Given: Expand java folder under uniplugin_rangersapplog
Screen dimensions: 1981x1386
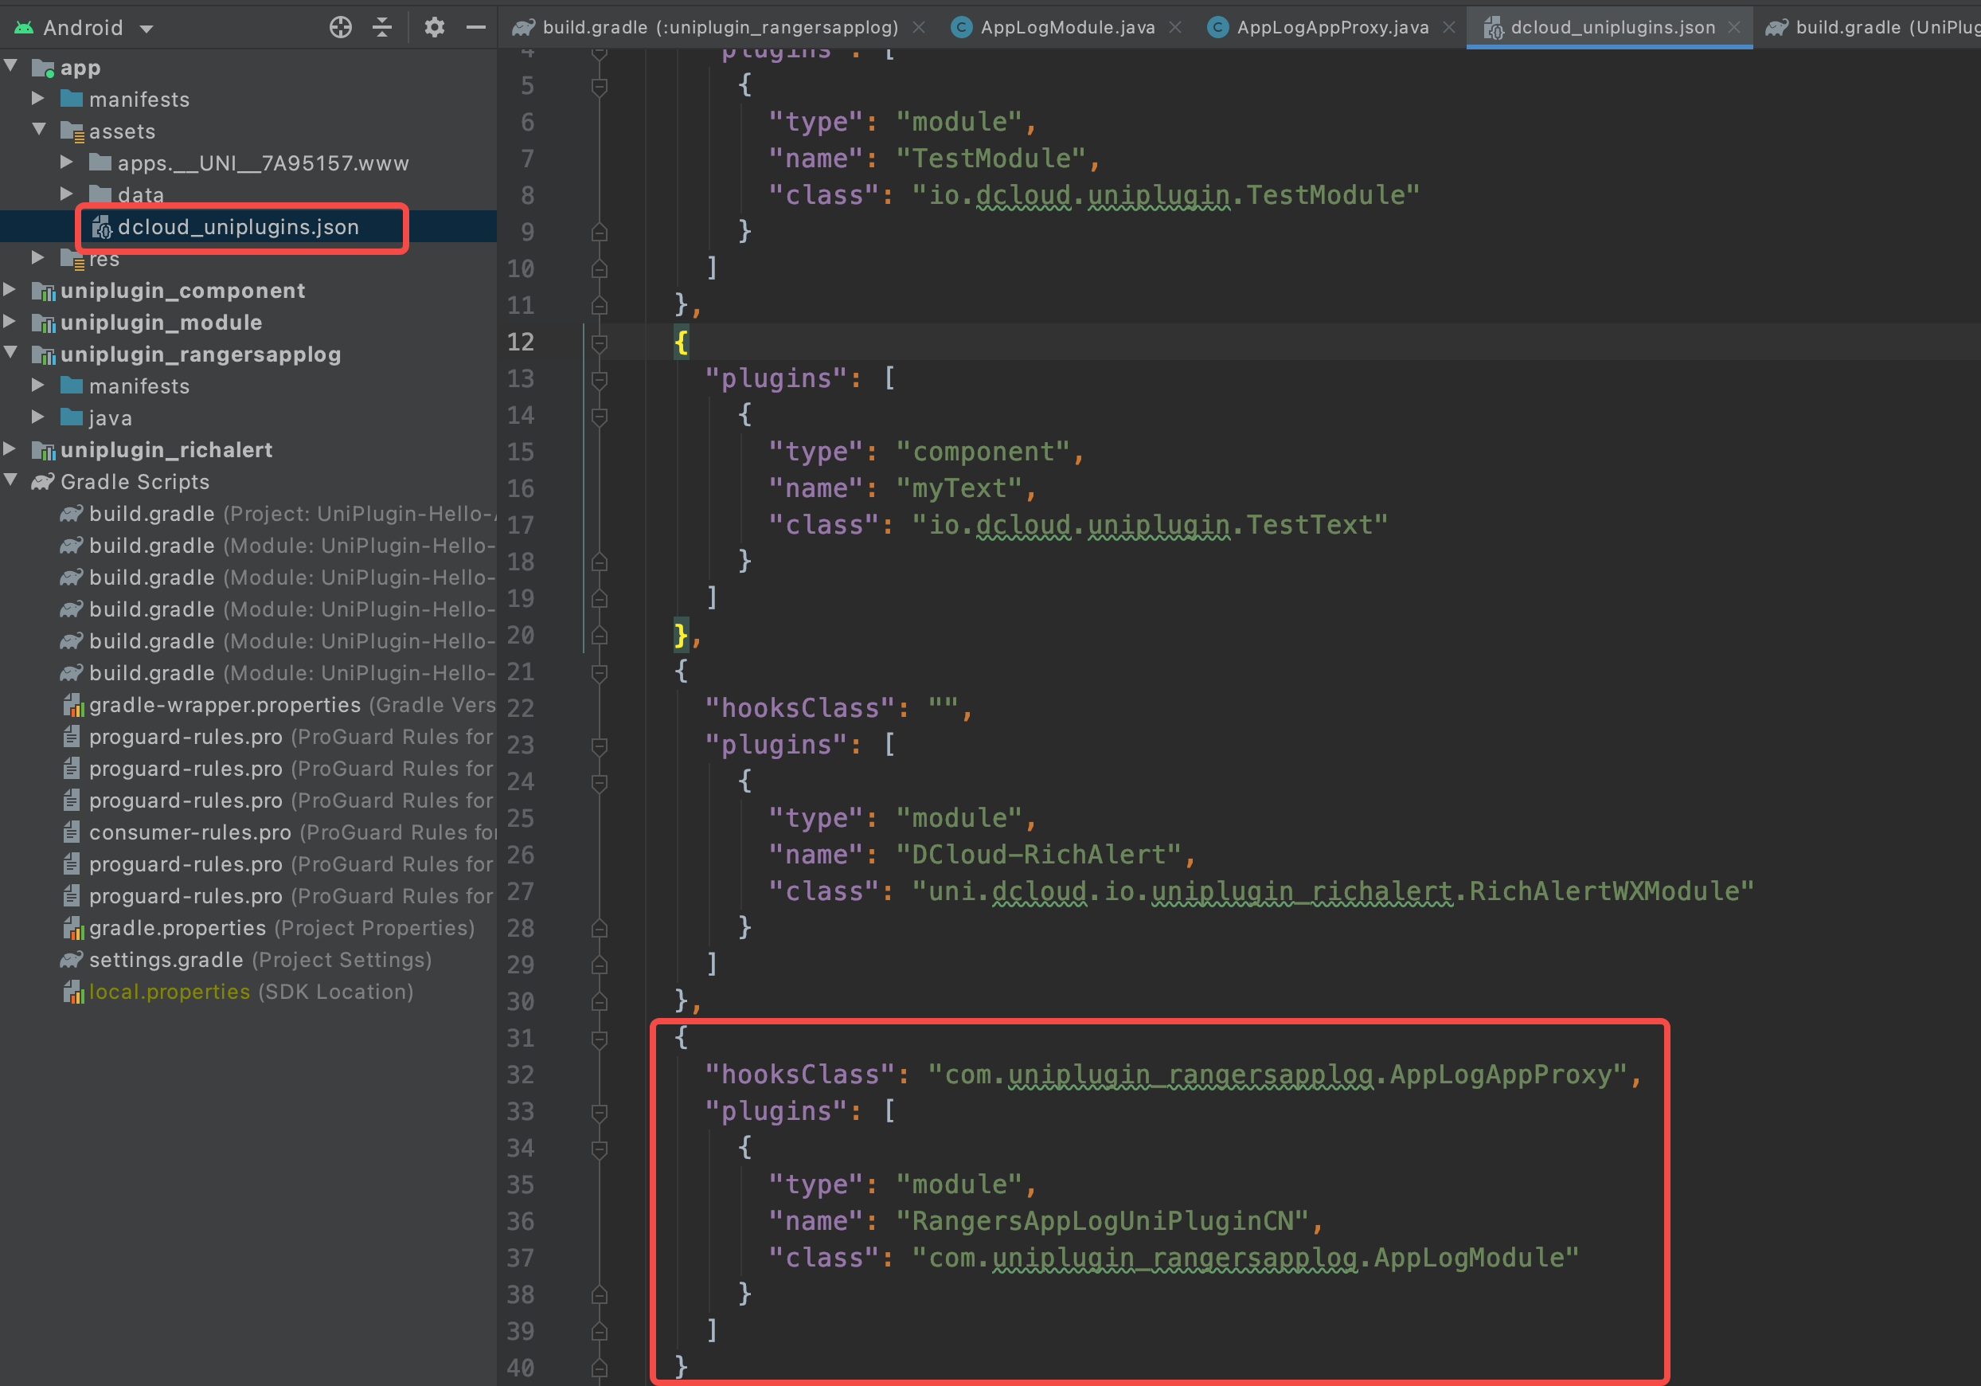Looking at the screenshot, I should coord(38,417).
